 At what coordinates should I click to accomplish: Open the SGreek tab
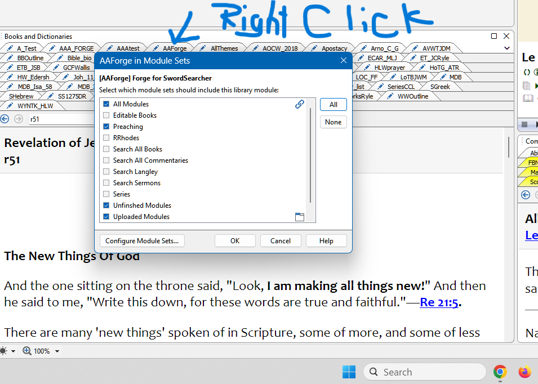click(x=440, y=87)
